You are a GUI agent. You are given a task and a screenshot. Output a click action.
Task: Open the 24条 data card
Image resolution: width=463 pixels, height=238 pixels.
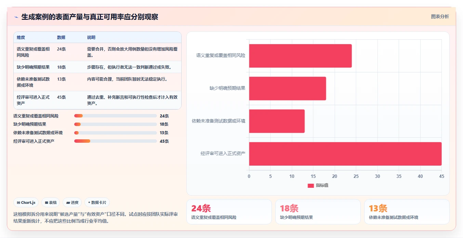[x=229, y=212]
